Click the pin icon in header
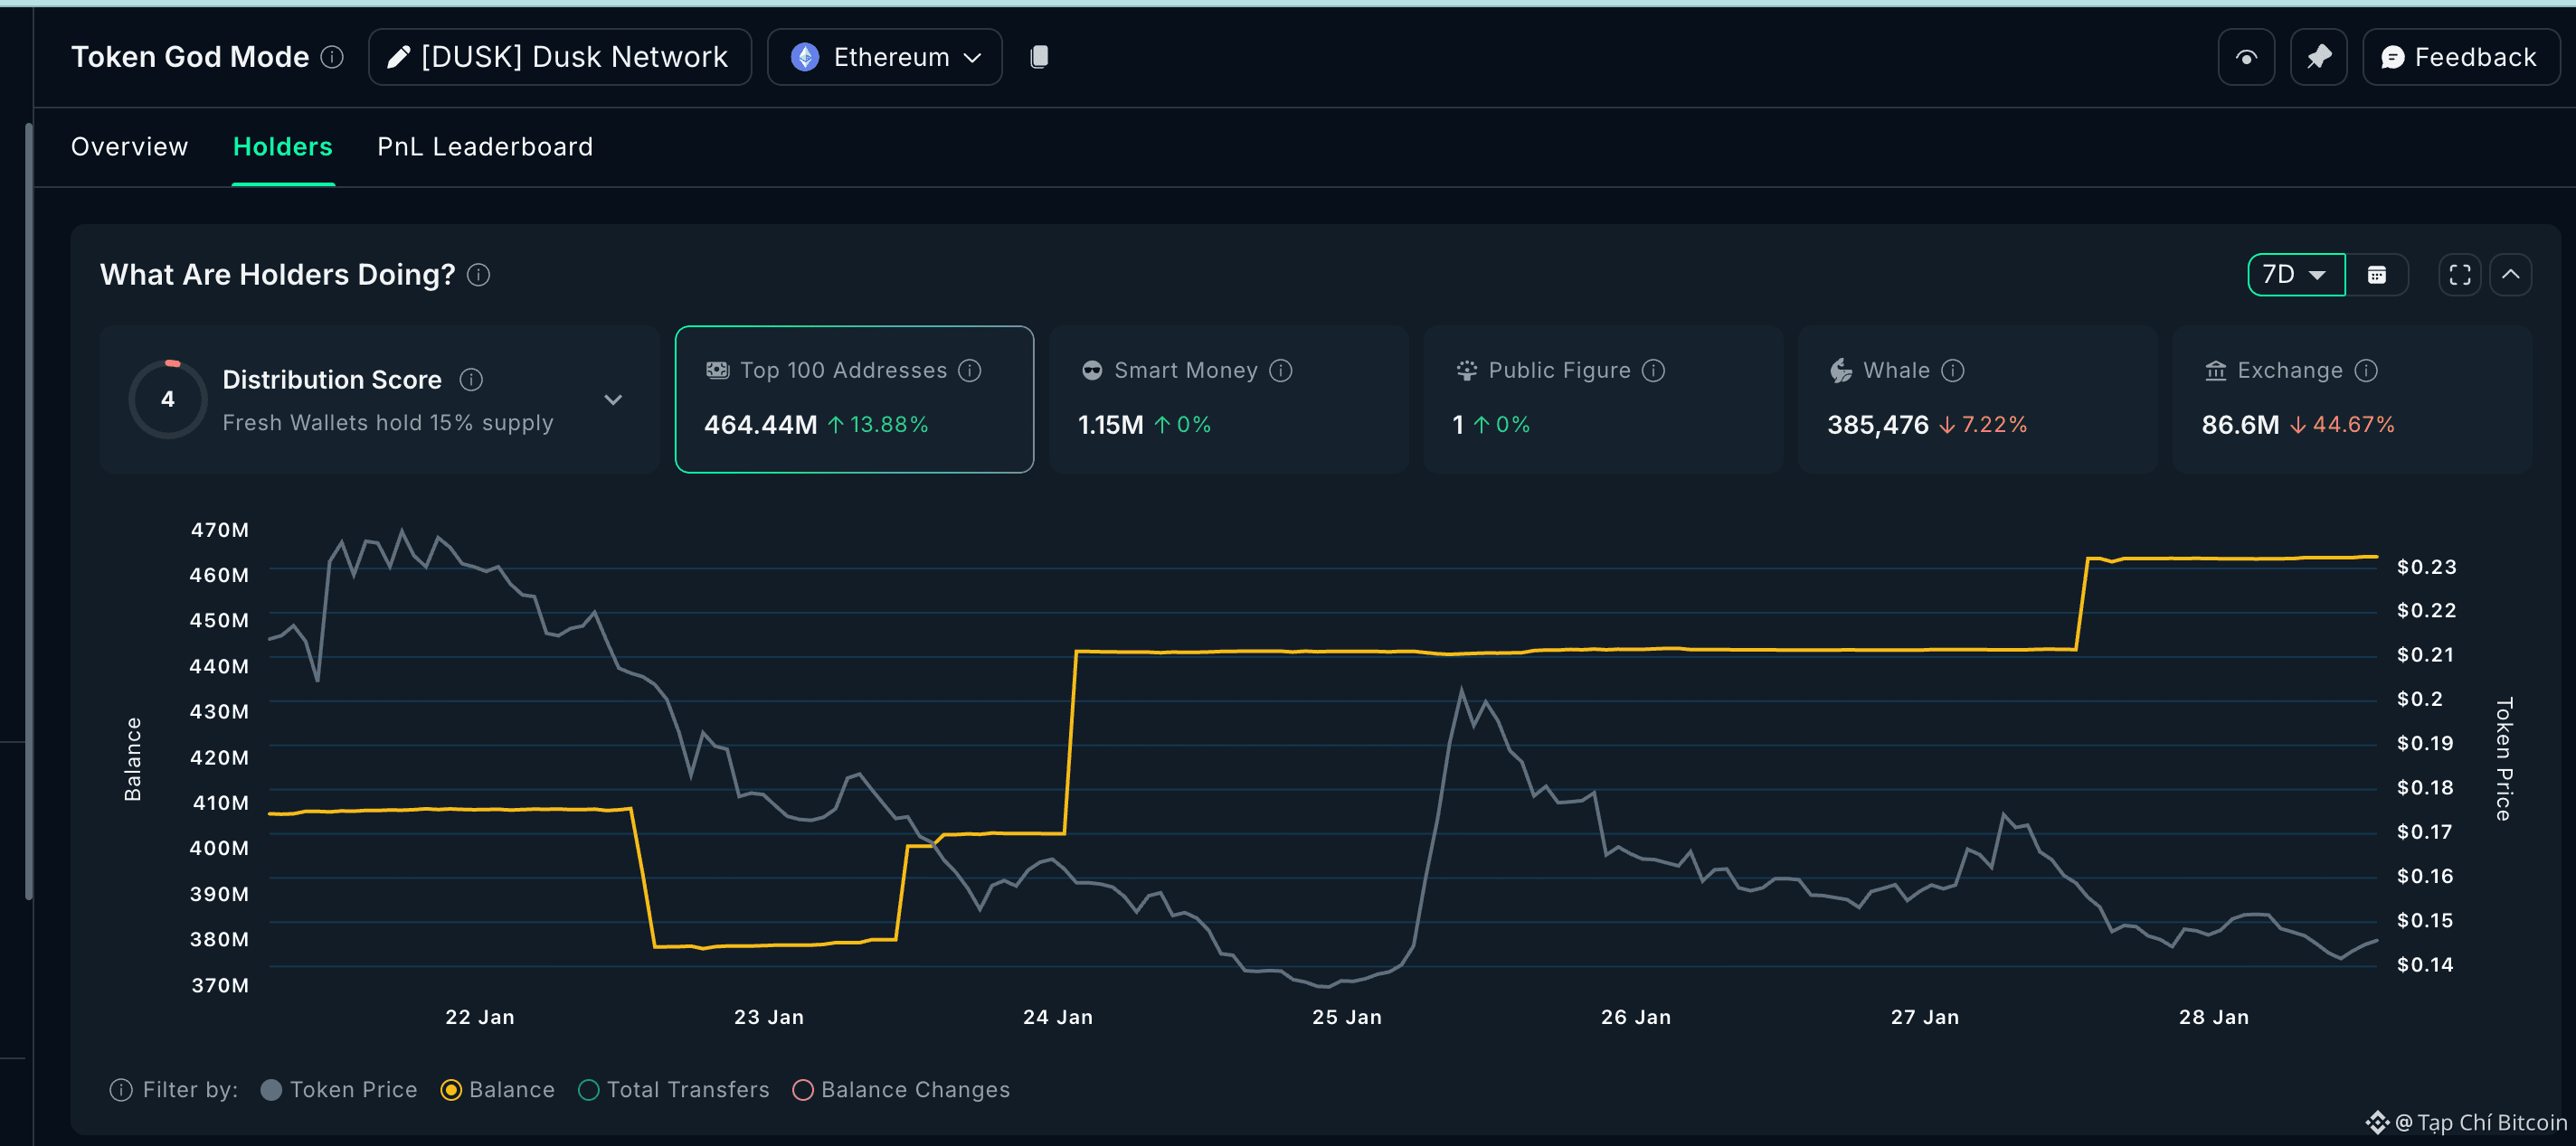2576x1146 pixels. (x=2318, y=57)
